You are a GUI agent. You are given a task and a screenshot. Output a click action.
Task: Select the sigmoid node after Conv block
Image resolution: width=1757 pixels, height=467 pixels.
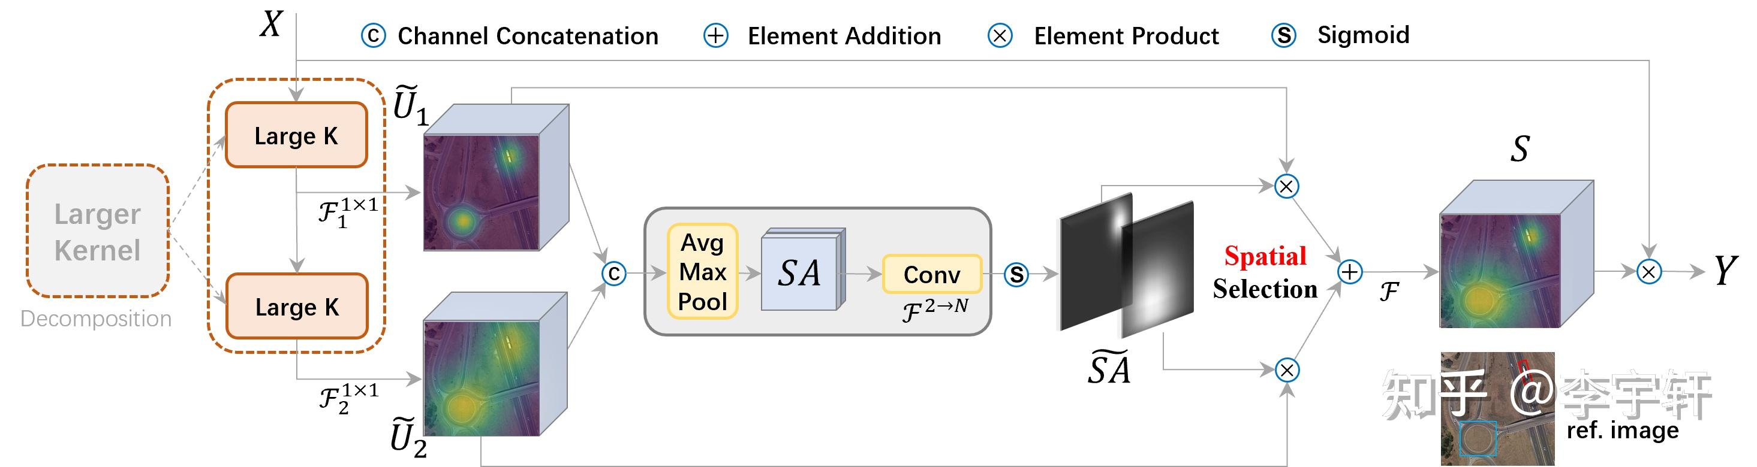pyautogui.click(x=1016, y=275)
